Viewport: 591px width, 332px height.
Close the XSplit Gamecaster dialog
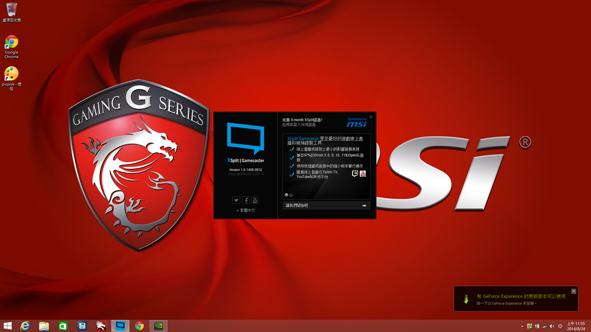click(371, 117)
